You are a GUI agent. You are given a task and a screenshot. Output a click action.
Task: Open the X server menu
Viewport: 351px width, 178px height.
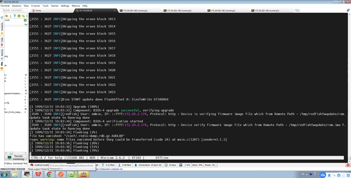pyautogui.click(x=36, y=6)
